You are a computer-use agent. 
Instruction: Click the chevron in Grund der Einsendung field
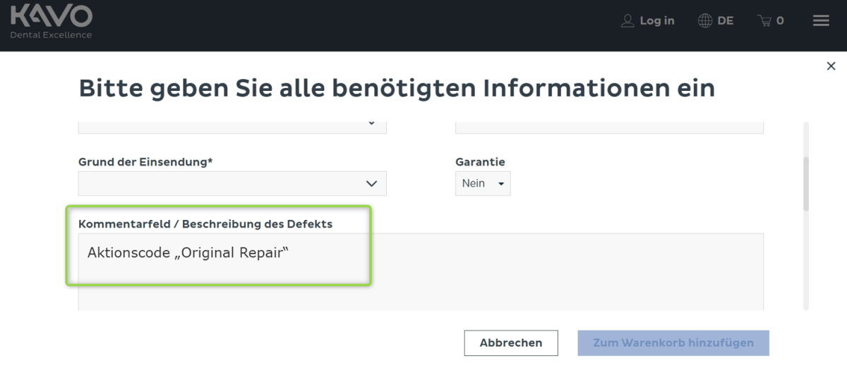(371, 183)
